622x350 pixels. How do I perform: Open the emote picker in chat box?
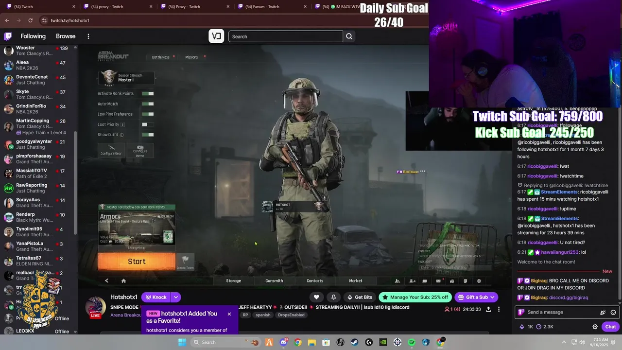(x=613, y=312)
